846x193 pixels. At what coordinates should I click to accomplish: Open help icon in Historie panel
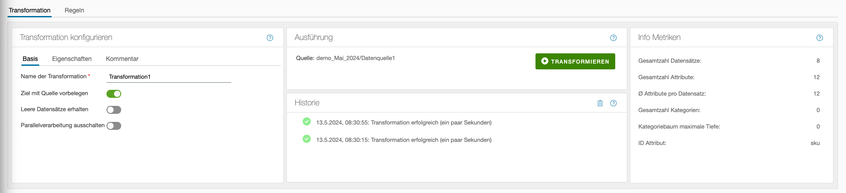point(613,103)
